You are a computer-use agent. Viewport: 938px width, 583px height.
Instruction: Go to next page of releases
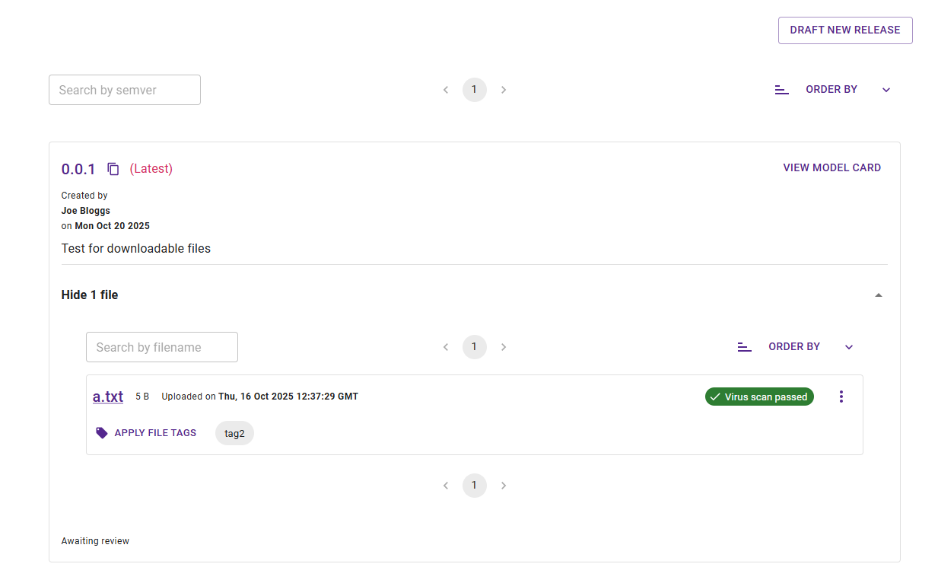click(504, 89)
